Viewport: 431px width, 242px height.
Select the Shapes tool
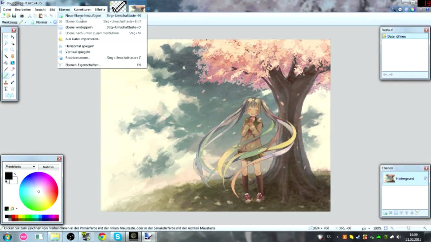click(x=9, y=95)
